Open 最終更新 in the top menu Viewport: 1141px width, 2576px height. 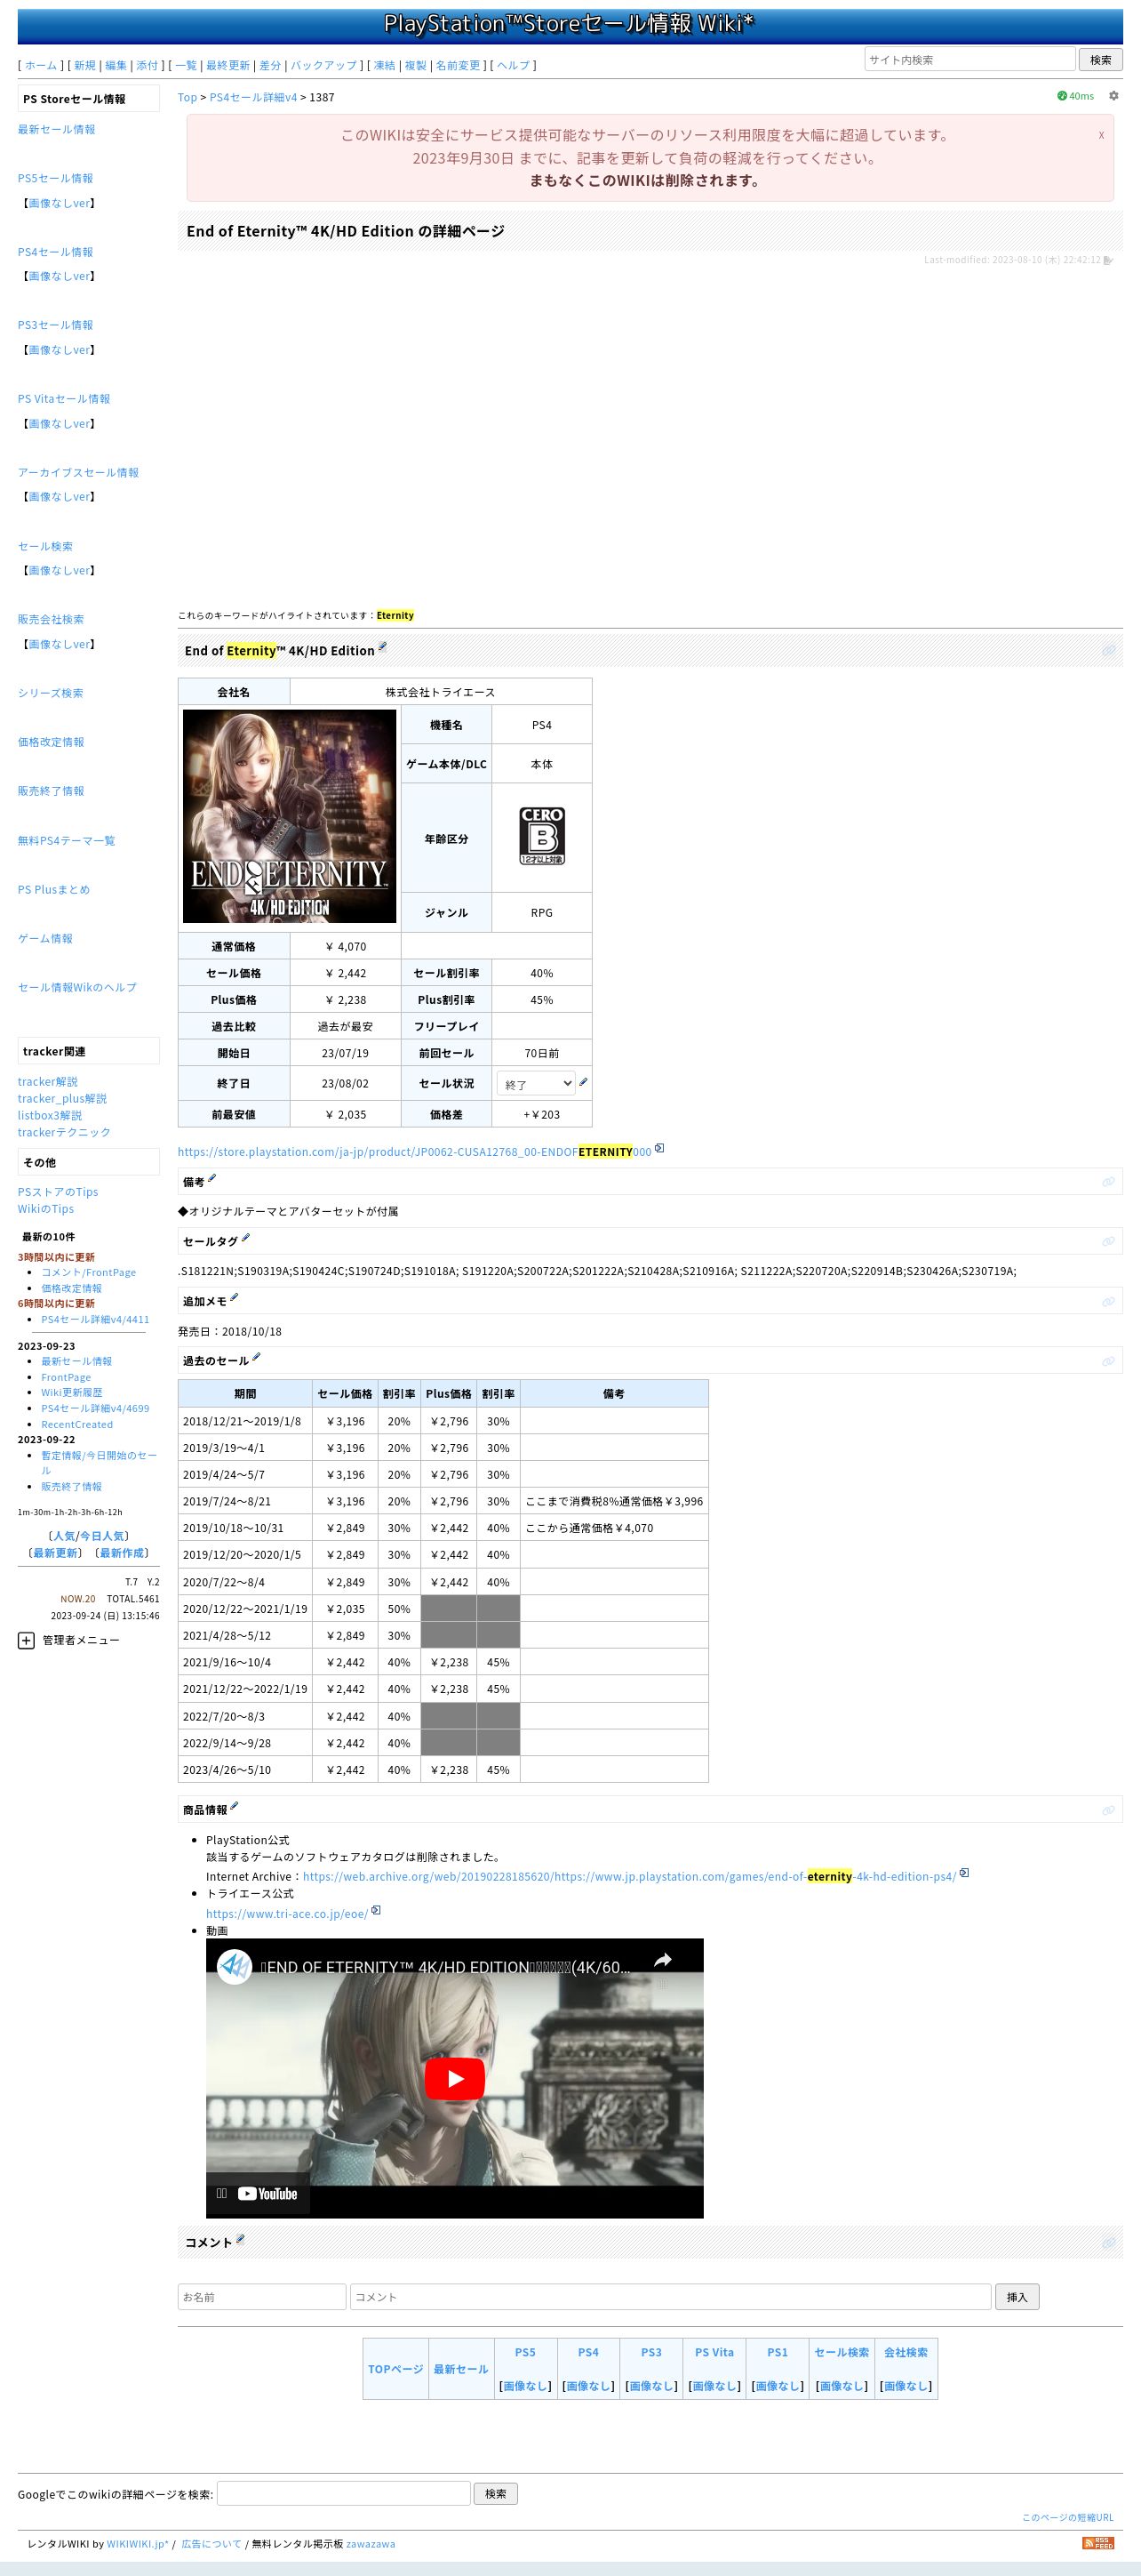[x=227, y=65]
